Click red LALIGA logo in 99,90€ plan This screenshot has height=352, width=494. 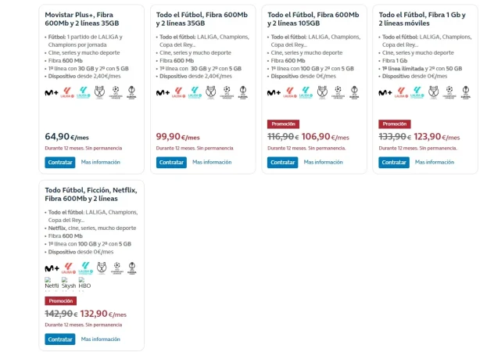[179, 92]
